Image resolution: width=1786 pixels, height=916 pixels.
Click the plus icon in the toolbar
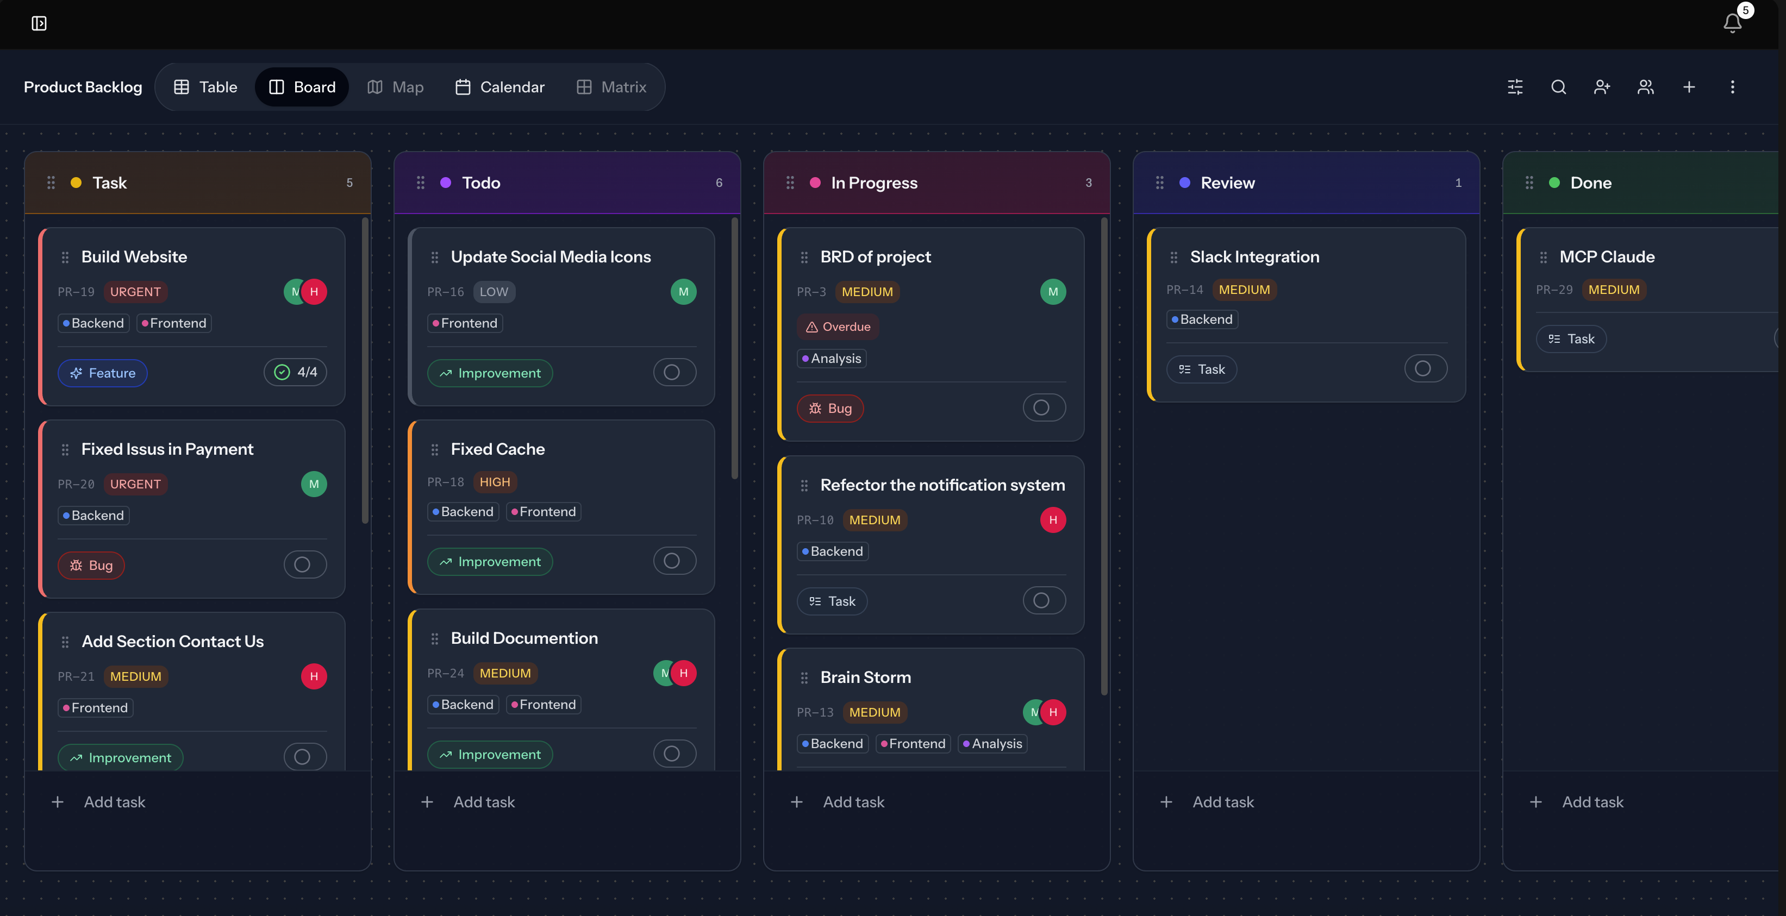point(1689,87)
